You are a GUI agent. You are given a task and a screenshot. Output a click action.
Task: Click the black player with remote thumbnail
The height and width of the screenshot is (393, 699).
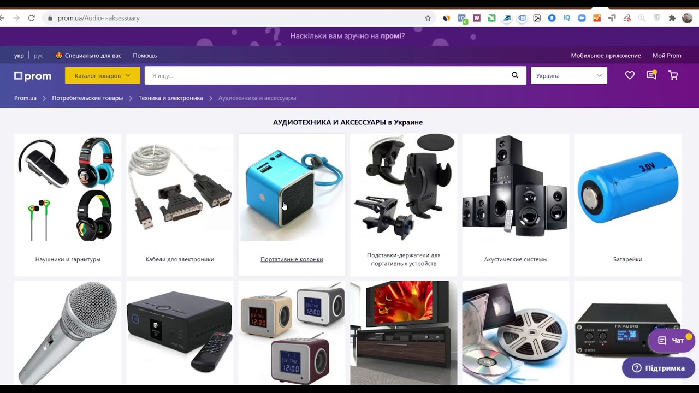180,333
